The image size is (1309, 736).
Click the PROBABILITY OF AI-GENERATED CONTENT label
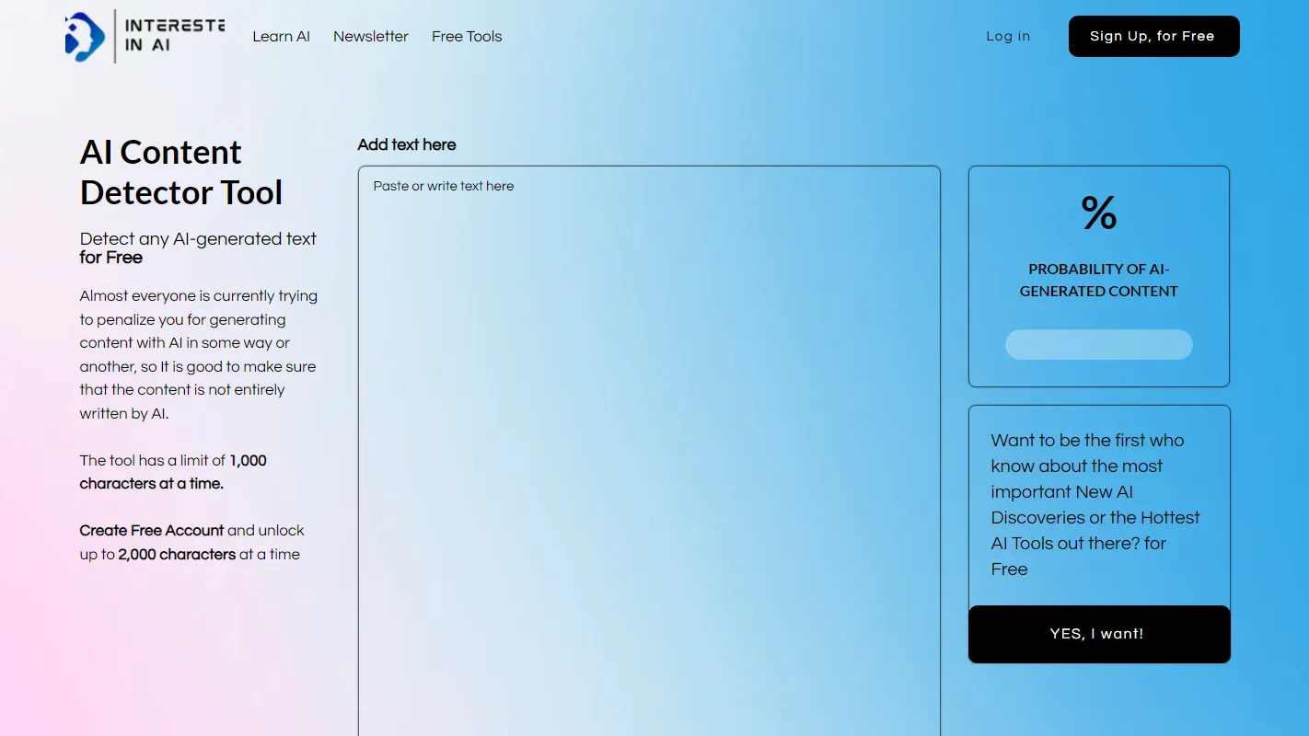click(x=1098, y=280)
